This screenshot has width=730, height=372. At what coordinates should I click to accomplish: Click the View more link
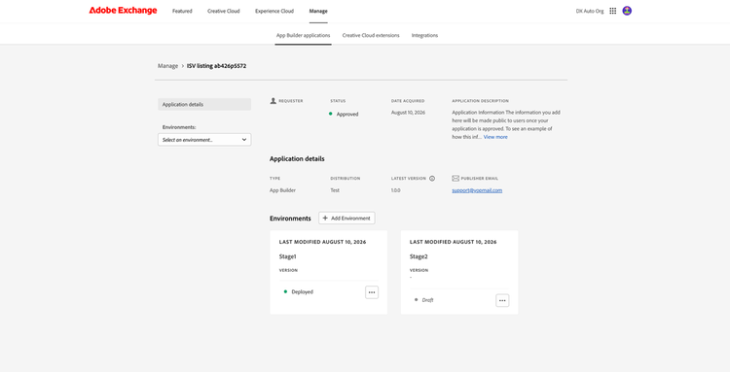coord(495,137)
